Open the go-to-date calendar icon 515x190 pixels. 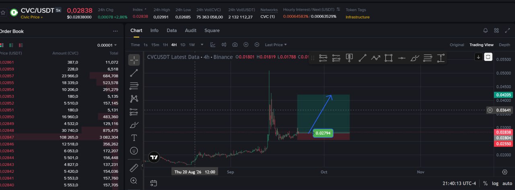coord(153,183)
